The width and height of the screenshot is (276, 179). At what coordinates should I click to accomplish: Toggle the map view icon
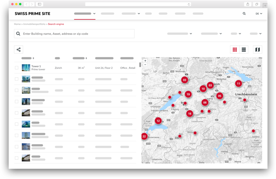[x=257, y=50]
